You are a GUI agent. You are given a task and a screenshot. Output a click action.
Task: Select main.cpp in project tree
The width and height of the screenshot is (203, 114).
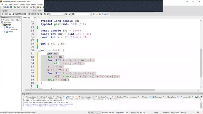tap(14, 29)
